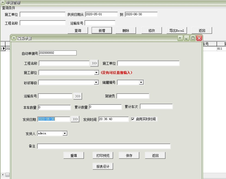226x179 pixels.
Task: Toggle the 启用实时时间 checkbox
Action: click(x=133, y=119)
